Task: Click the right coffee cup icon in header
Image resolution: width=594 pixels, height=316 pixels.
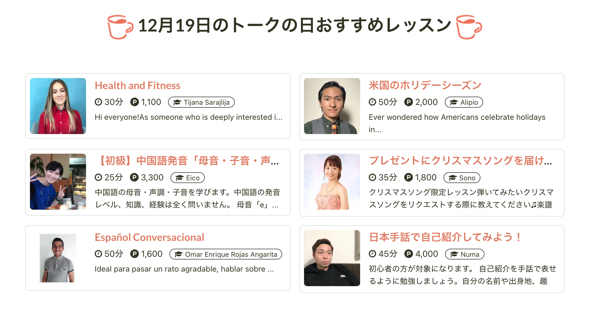Action: click(x=469, y=27)
